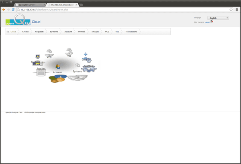Click the logout door icon
Image resolution: width=241 pixels, height=164 pixels.
click(212, 22)
